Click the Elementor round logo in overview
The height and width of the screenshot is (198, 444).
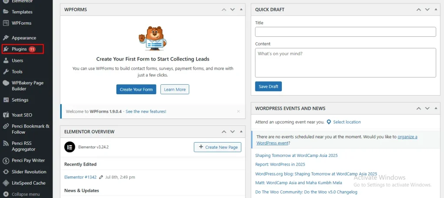click(x=70, y=147)
